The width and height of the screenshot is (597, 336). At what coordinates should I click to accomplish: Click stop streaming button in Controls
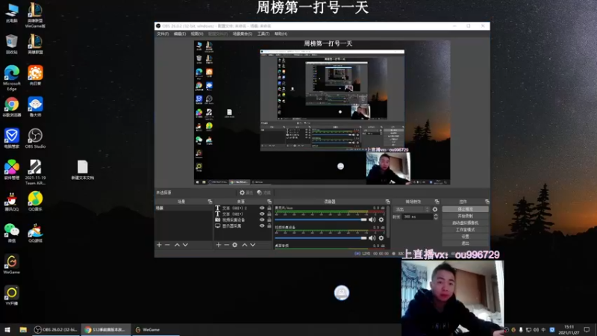click(x=465, y=209)
